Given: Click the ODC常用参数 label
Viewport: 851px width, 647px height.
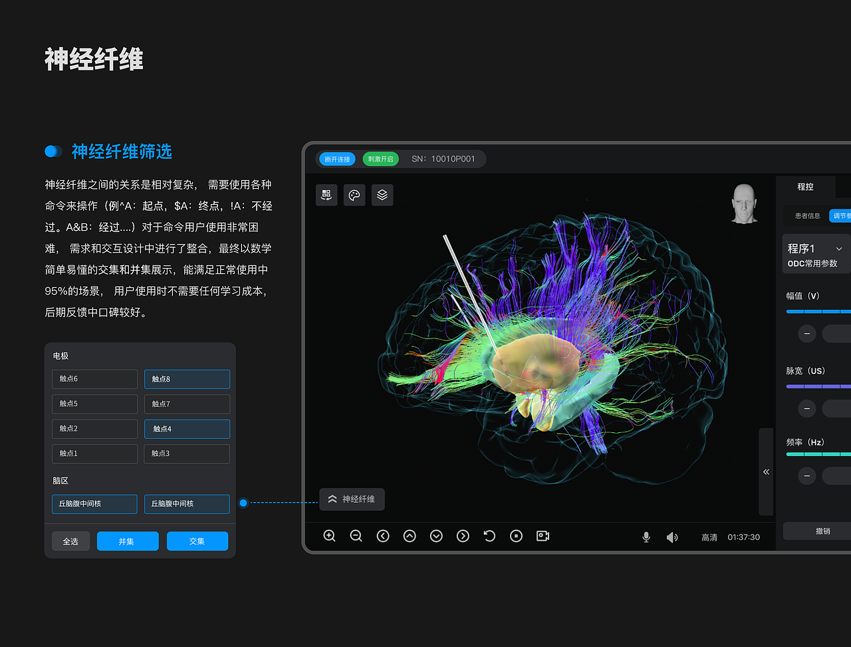Looking at the screenshot, I should coord(812,264).
